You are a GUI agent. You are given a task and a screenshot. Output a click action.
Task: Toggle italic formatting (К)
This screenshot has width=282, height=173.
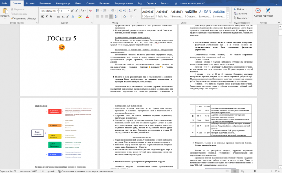click(47, 17)
